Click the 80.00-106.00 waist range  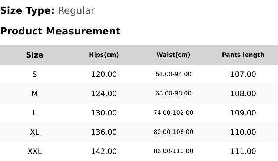click(x=173, y=132)
